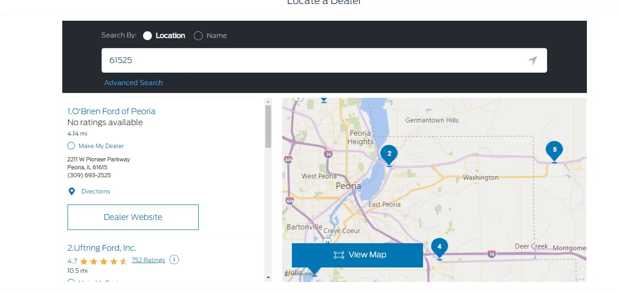Image resolution: width=620 pixels, height=293 pixels.
Task: Select map pin number 5
Action: pos(554,152)
